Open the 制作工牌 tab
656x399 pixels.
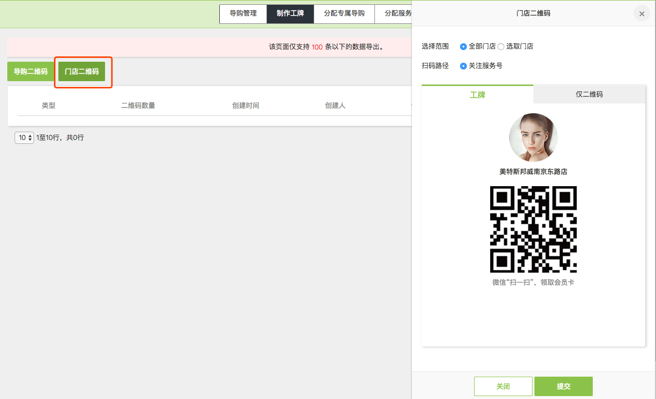290,14
